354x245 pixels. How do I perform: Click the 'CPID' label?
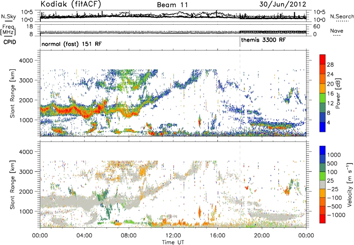[x=10, y=42]
